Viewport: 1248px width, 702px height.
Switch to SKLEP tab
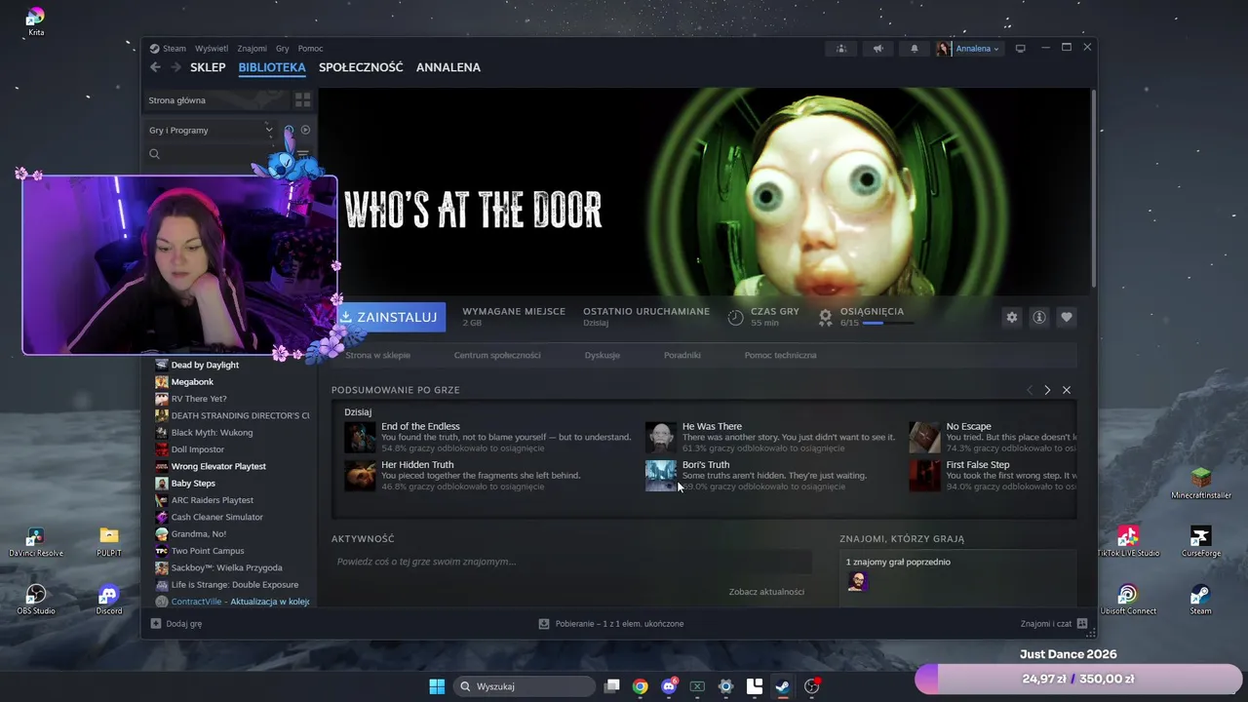[208, 67]
